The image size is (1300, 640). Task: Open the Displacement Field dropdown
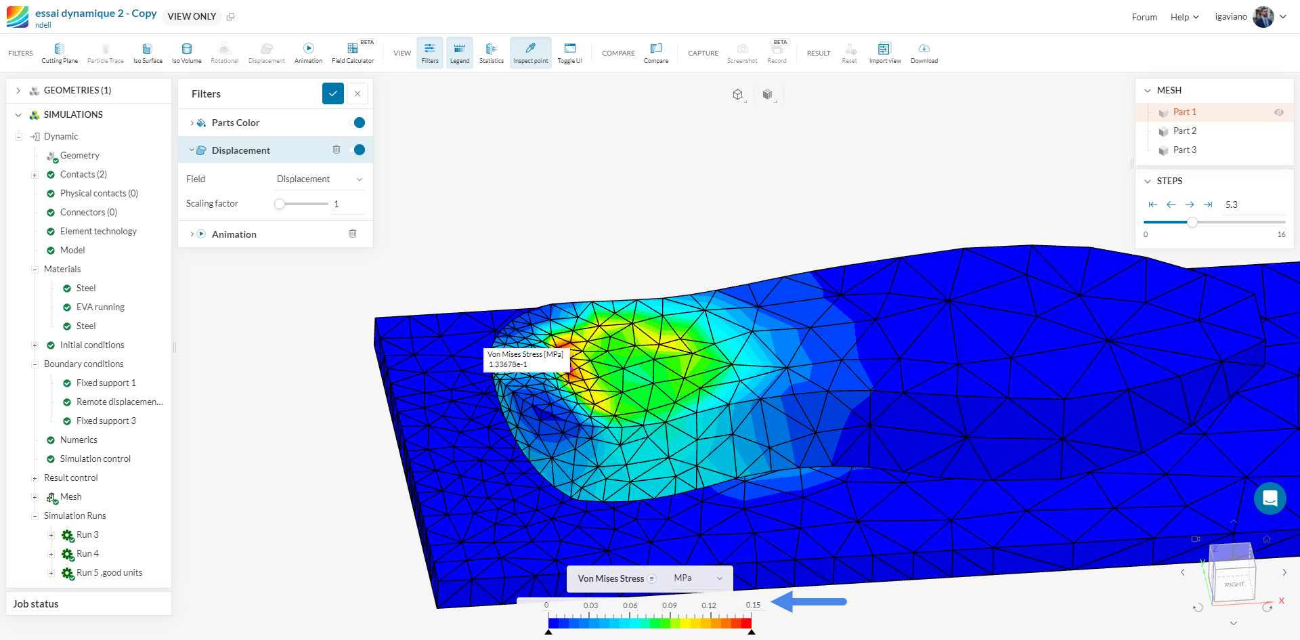point(319,179)
